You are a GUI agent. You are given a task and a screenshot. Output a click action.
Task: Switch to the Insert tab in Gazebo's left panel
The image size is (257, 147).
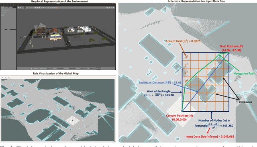[6, 7]
